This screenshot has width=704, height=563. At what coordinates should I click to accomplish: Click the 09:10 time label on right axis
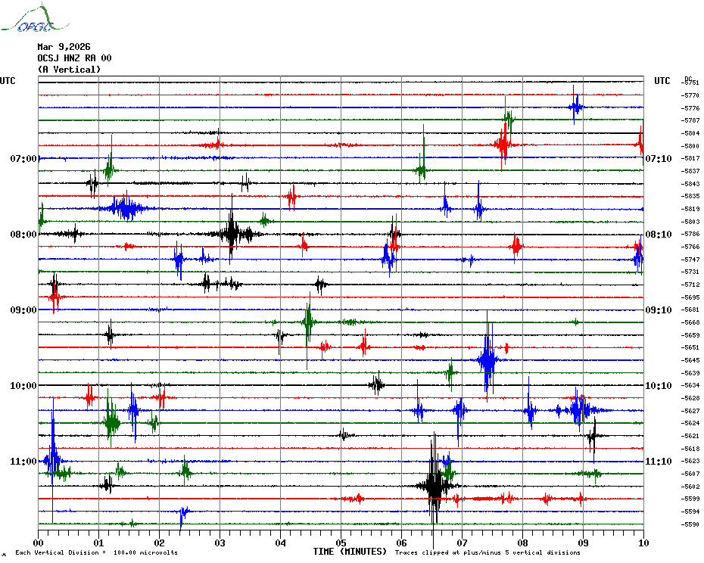coord(658,310)
